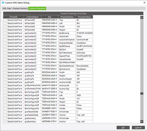Click the PropertyName column header
147x131 pixels.
pos(67,17)
